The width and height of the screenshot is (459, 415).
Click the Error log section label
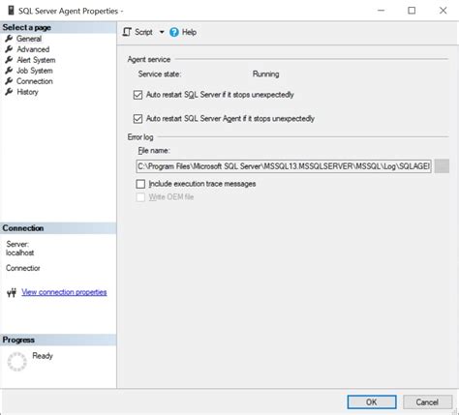tap(140, 137)
